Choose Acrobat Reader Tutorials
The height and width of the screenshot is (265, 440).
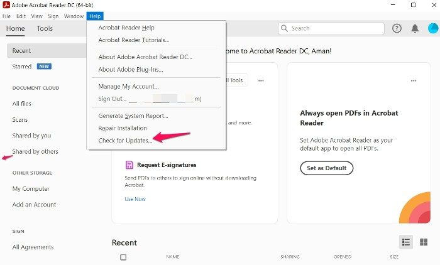coord(134,40)
